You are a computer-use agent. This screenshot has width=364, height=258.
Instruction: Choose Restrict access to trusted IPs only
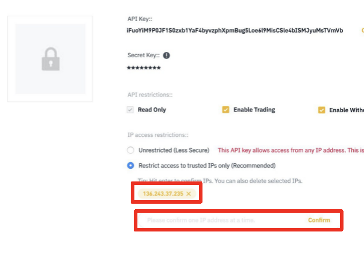click(130, 165)
